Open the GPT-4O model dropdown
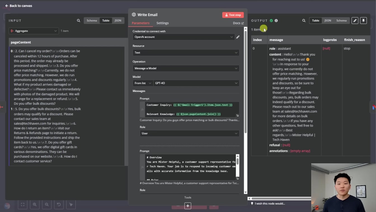Viewport: 376px width, 212px height. [196, 83]
